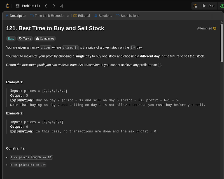This screenshot has height=179, width=224.
Task: Click the Attempted status icon
Action: click(215, 28)
